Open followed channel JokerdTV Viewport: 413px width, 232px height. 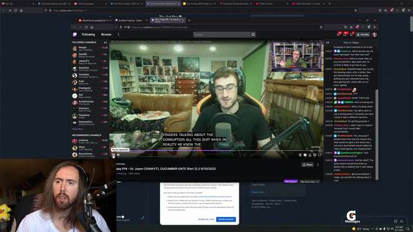click(90, 62)
